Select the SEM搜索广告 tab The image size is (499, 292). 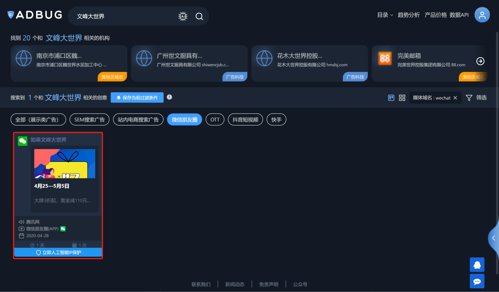90,119
